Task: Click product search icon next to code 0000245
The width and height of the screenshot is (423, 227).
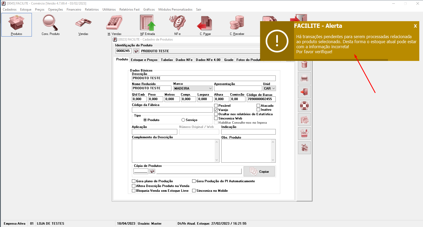Action: pyautogui.click(x=136, y=51)
